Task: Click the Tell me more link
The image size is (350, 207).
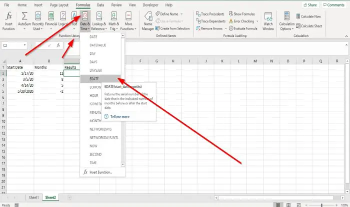Action: coord(119,117)
